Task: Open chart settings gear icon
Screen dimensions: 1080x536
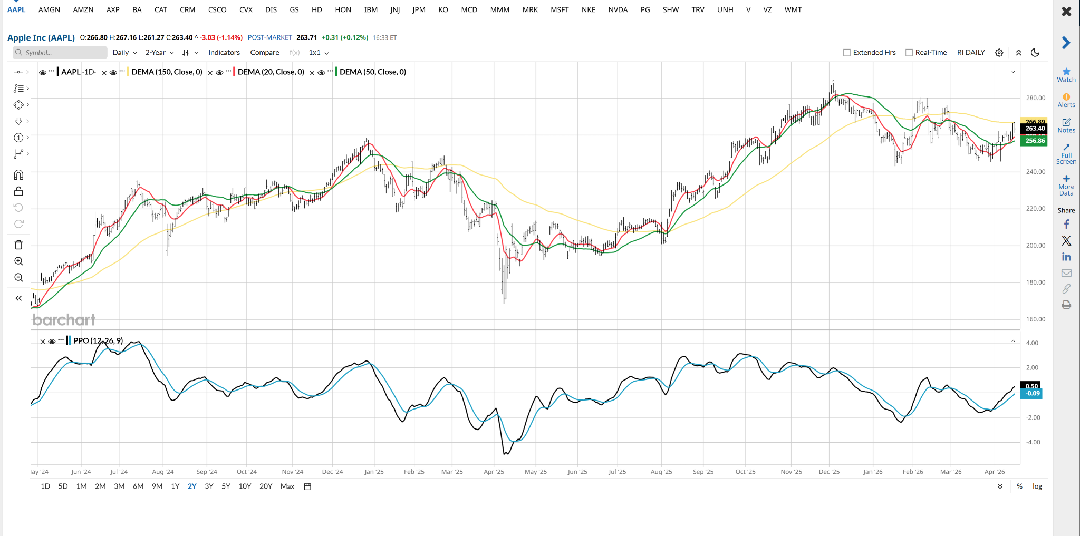Action: (x=999, y=53)
